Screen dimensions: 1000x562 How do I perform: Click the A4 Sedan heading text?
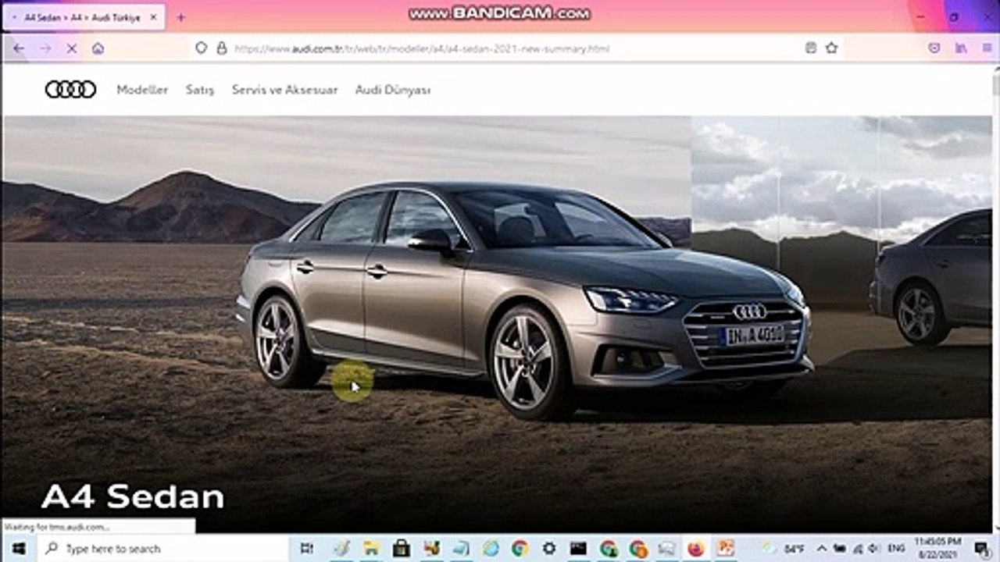(133, 497)
